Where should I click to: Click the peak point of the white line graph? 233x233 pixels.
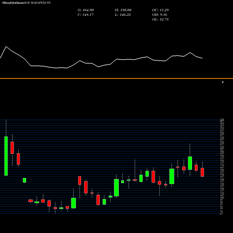click(6, 47)
